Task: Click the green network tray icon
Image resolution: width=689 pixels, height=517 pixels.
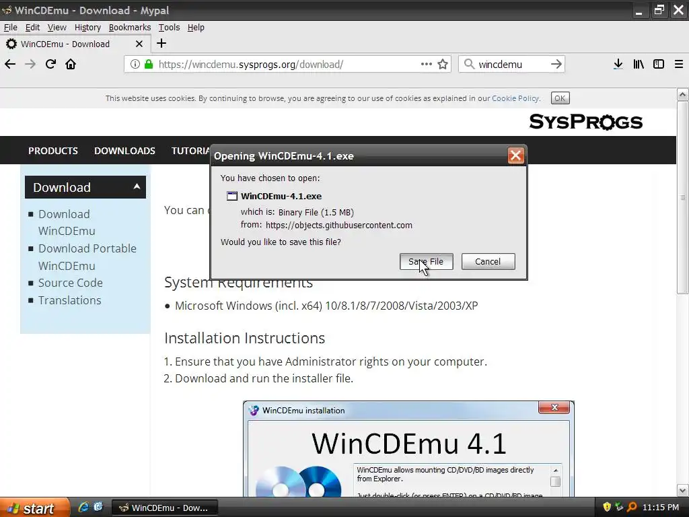Action: tap(619, 507)
